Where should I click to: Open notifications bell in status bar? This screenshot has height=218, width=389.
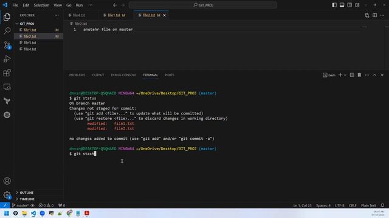pyautogui.click(x=382, y=205)
